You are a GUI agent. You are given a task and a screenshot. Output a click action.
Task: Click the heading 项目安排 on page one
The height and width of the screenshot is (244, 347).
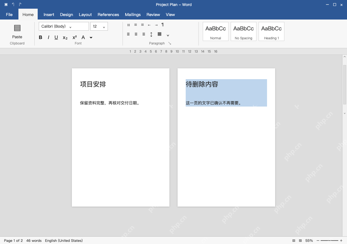pos(93,84)
